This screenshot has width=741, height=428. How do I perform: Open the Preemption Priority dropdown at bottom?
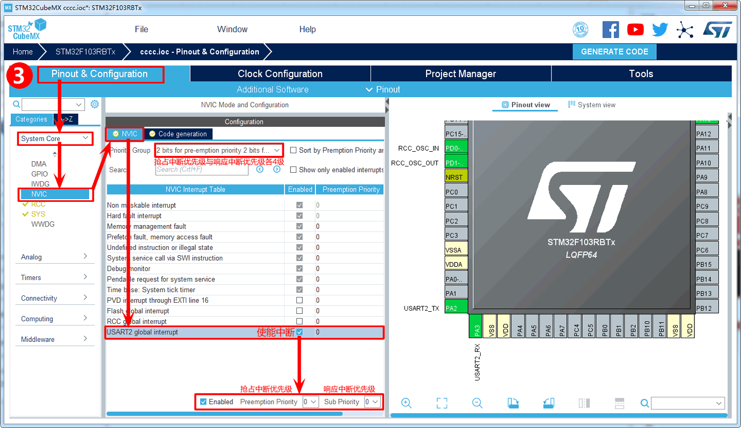(x=310, y=402)
